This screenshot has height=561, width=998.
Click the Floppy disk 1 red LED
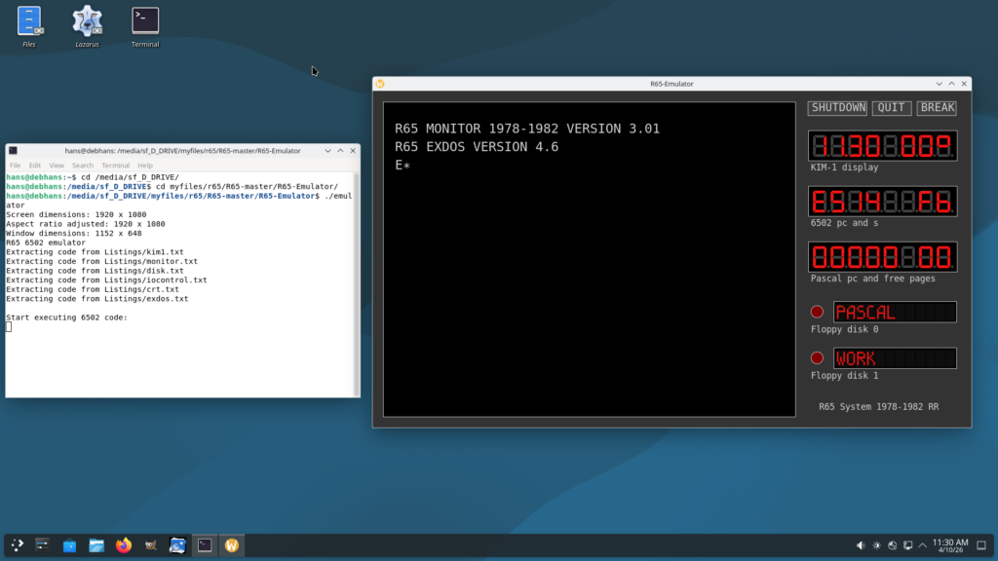point(817,357)
